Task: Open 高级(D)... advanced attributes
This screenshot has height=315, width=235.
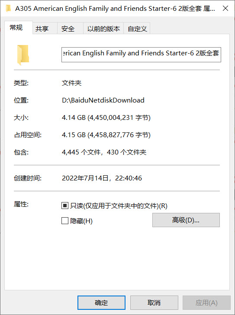Action: tap(186, 220)
